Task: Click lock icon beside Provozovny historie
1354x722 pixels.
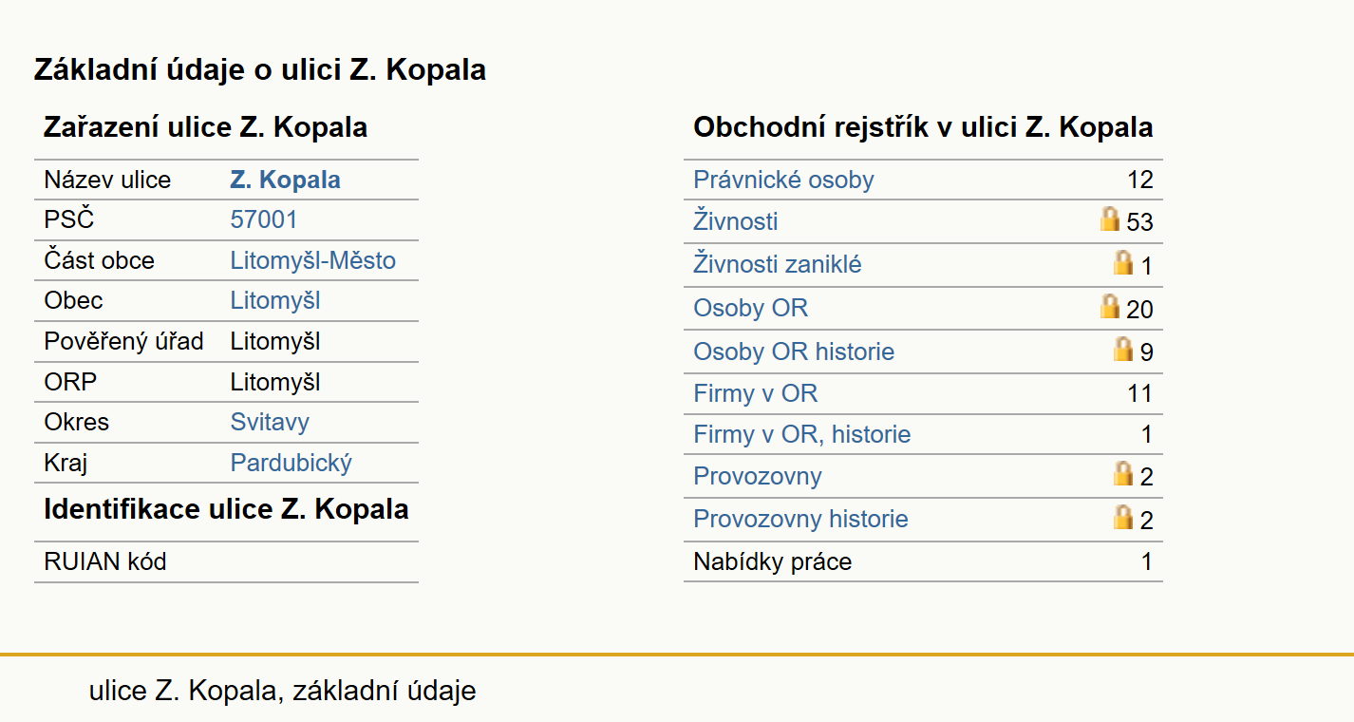Action: pyautogui.click(x=1123, y=517)
